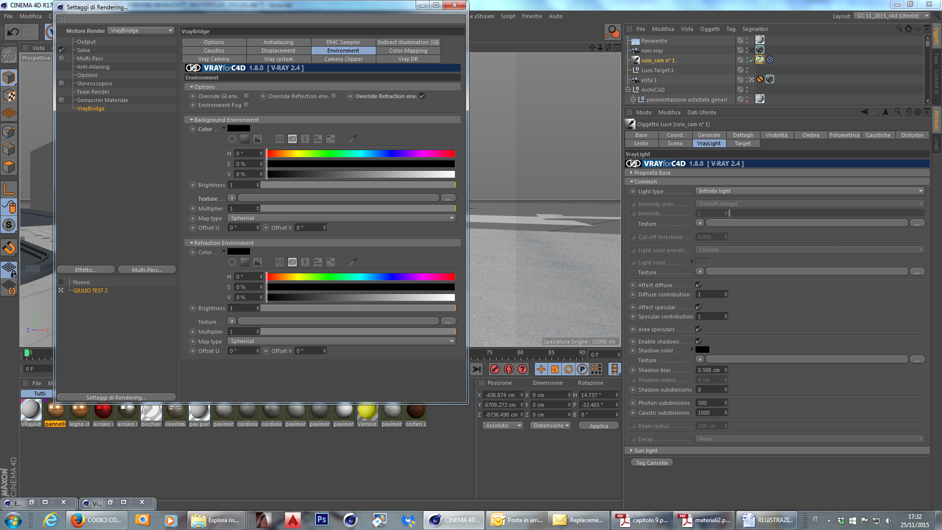The height and width of the screenshot is (530, 942).
Task: Disable Override Refraction env. checkbox
Action: 422,96
